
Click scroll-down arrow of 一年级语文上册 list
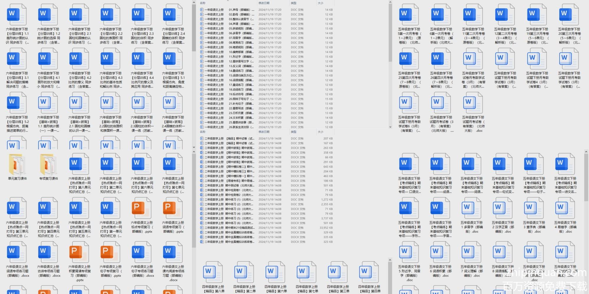390,127
